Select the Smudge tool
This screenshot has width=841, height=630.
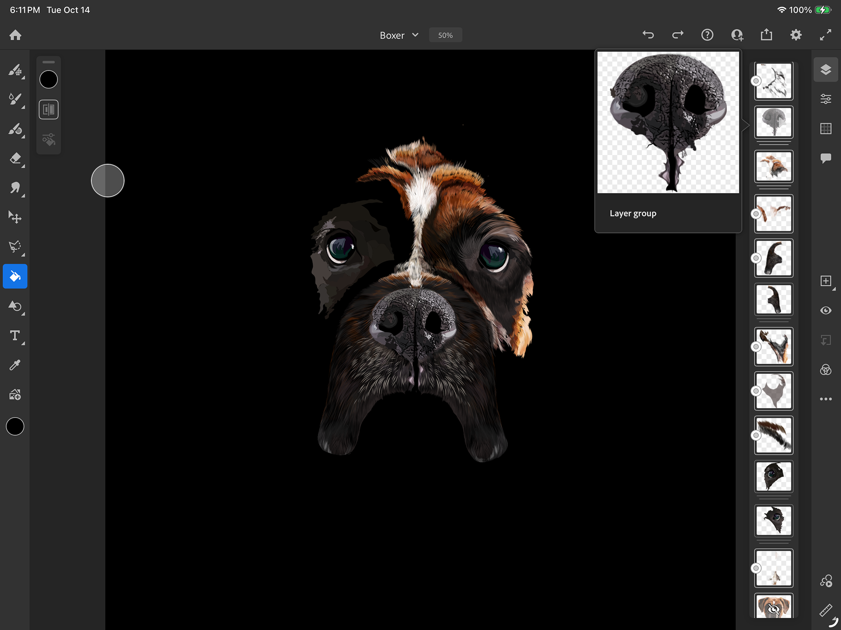[15, 188]
